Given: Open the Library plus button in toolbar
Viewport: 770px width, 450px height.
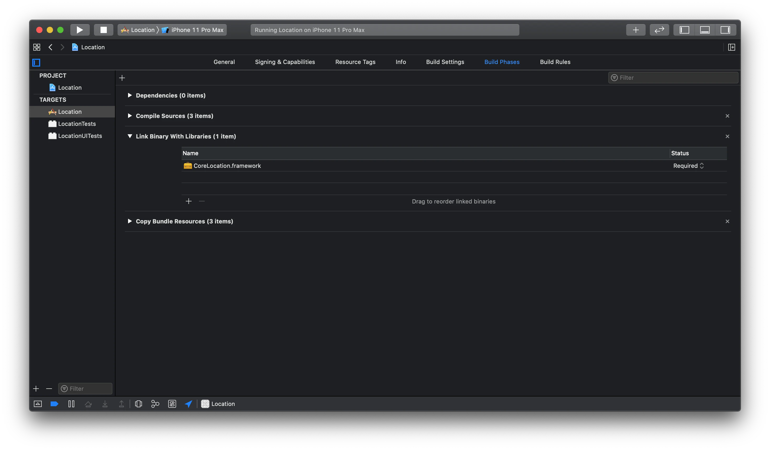Looking at the screenshot, I should point(636,30).
